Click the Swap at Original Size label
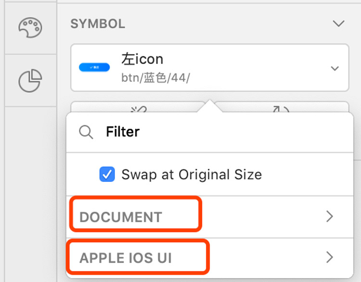Image resolution: width=361 pixels, height=282 pixels. 192,174
